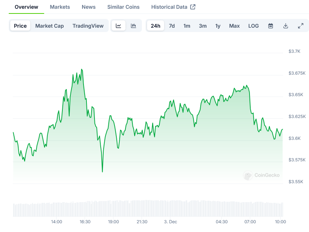Switch chart to Market Cap mode

coord(50,26)
